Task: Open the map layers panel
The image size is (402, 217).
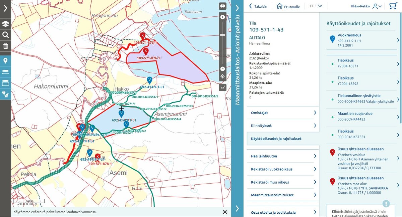Action: point(5,24)
